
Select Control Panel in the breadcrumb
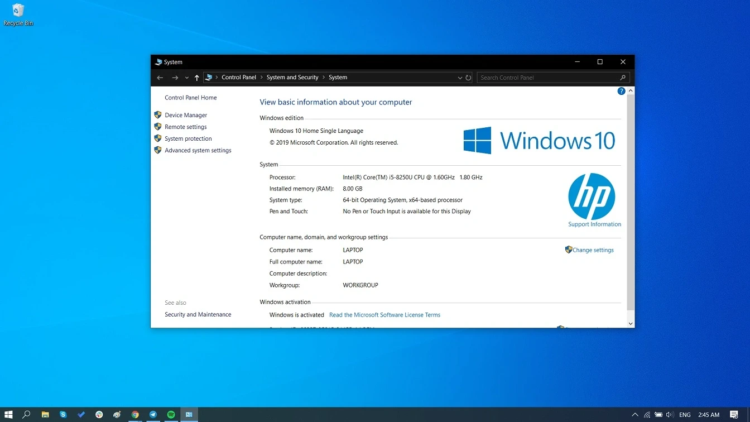pyautogui.click(x=238, y=78)
